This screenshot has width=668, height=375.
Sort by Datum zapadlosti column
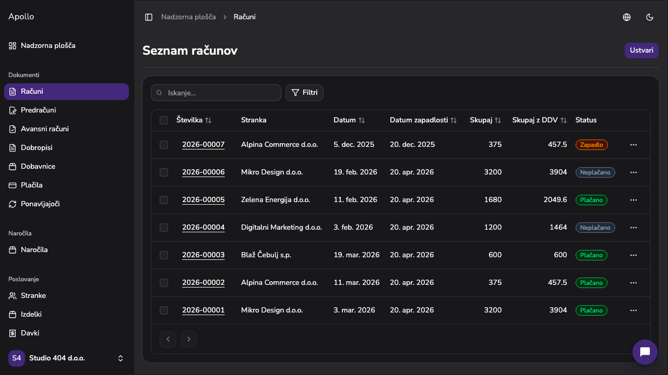(x=423, y=120)
